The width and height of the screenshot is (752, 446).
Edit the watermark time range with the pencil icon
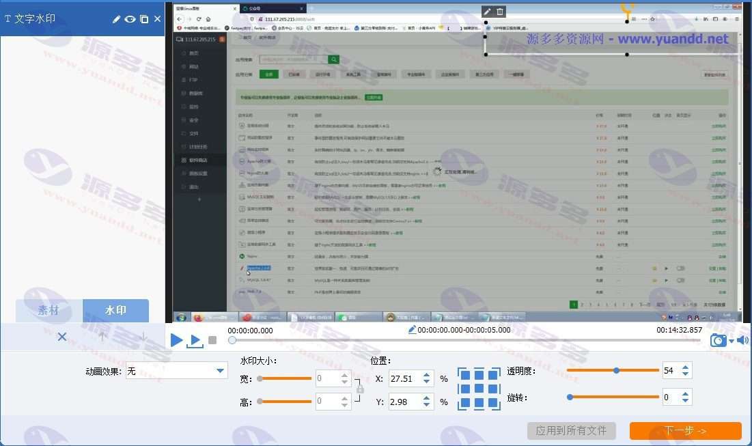[411, 329]
